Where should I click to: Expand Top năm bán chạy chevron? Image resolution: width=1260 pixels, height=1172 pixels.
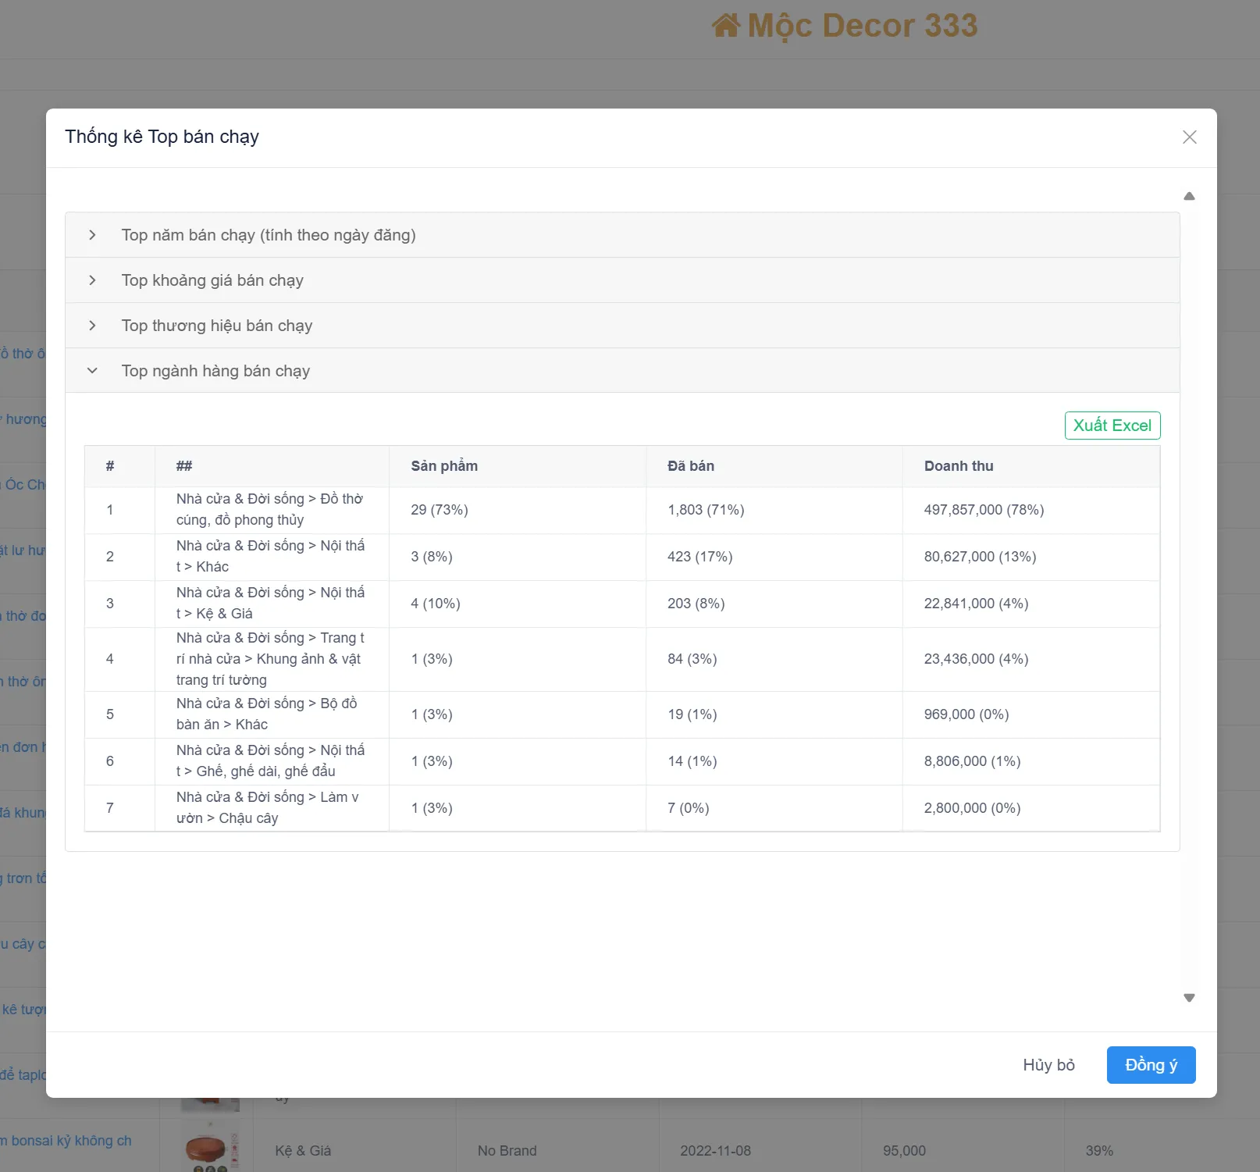pyautogui.click(x=92, y=235)
